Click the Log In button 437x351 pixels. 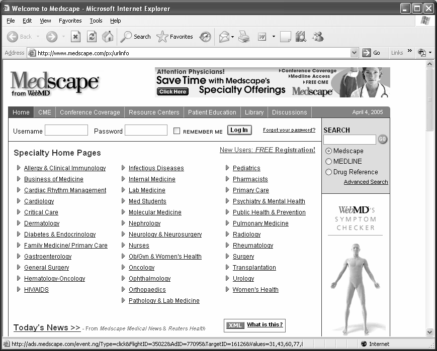pos(239,130)
